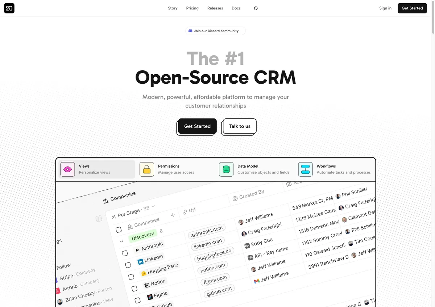Click the Tim Cook avatar

(x=351, y=243)
